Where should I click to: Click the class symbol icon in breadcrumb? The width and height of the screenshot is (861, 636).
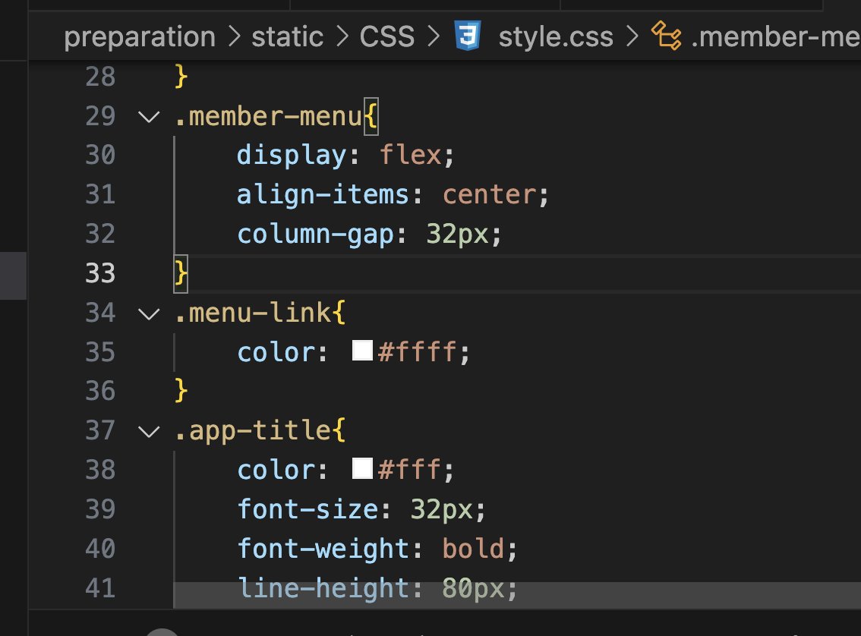(x=667, y=36)
